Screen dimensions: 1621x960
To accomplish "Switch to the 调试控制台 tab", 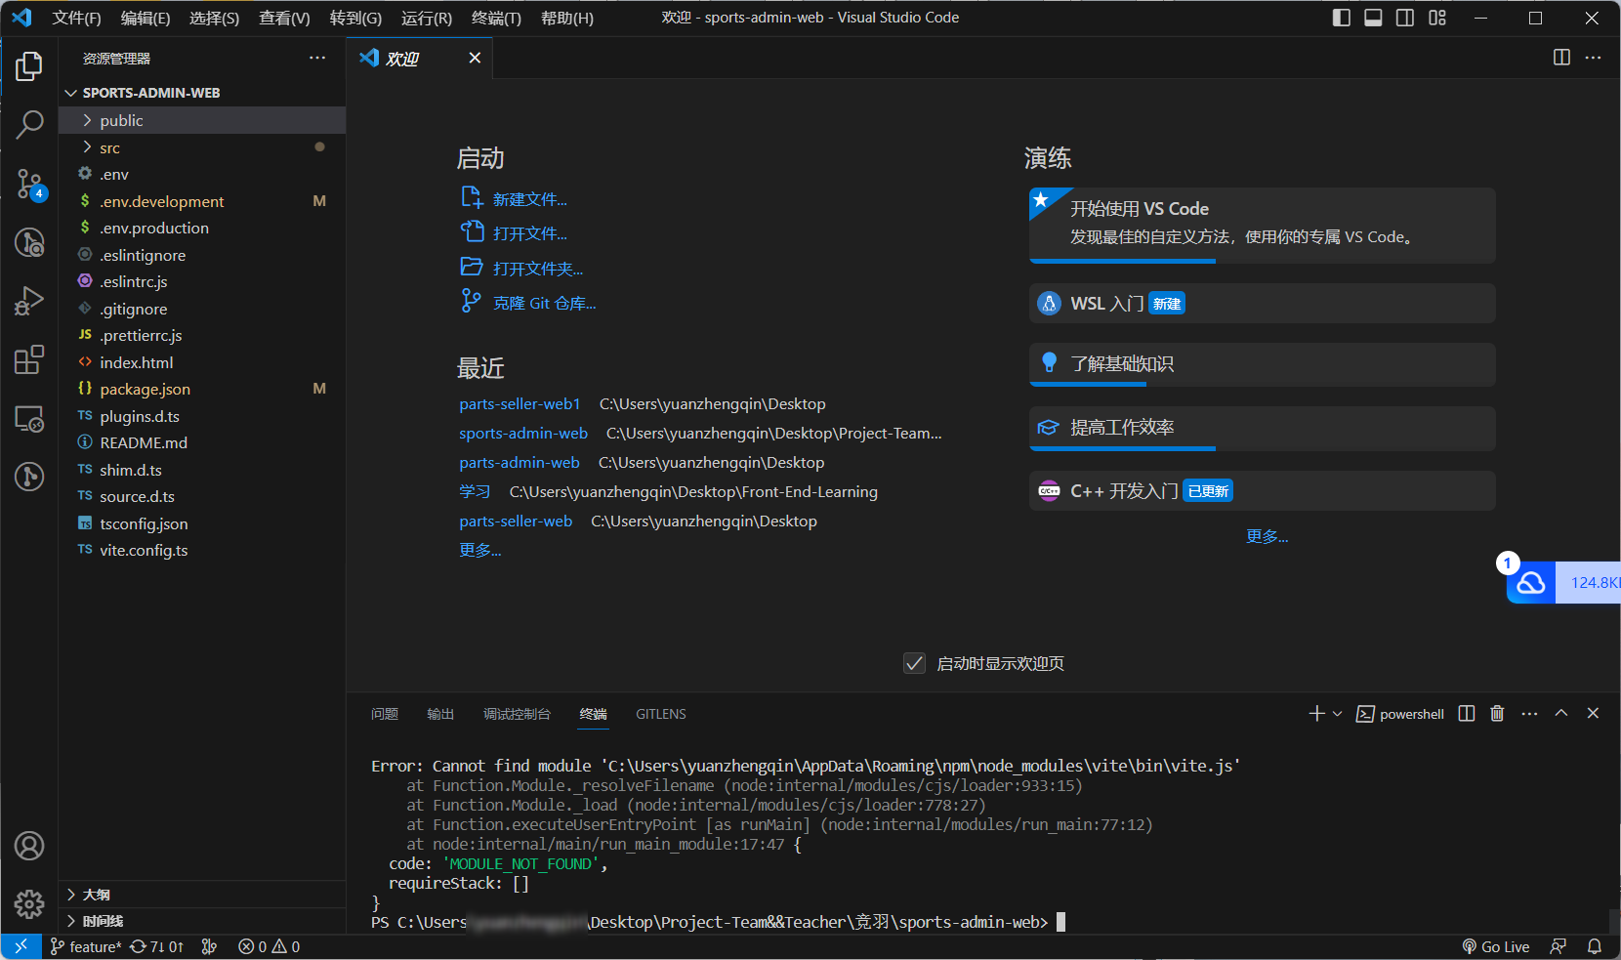I will [x=517, y=714].
